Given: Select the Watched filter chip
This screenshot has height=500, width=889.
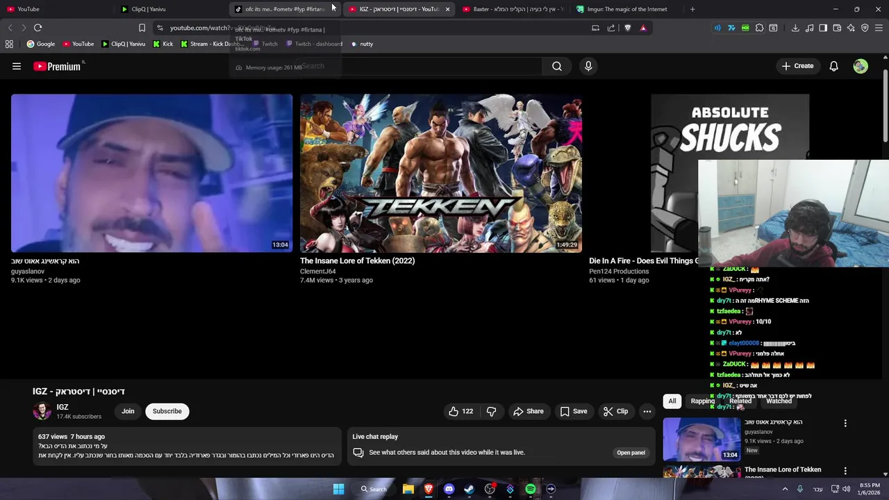Looking at the screenshot, I should (x=779, y=401).
